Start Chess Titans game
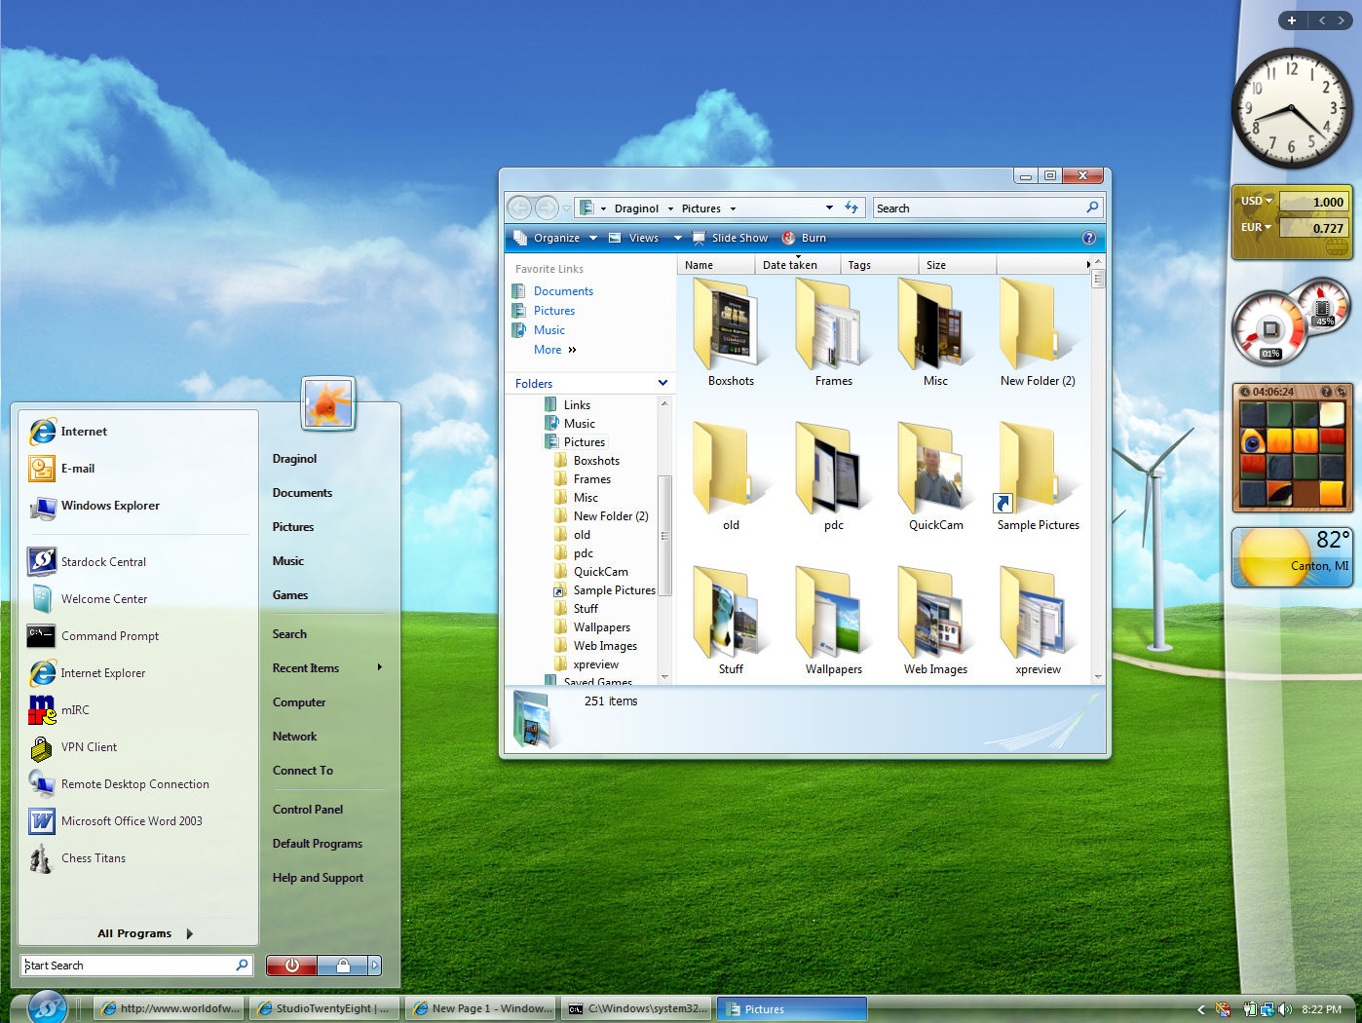1362x1023 pixels. click(77, 858)
